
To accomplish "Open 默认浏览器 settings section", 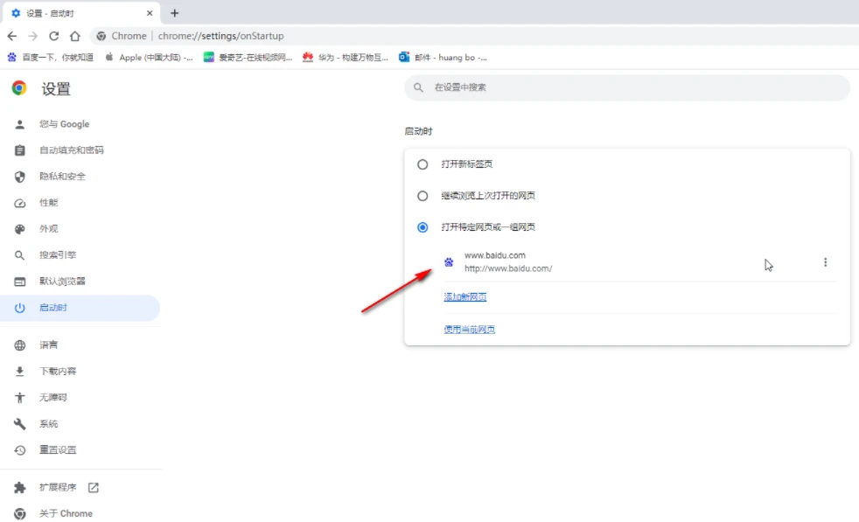I will 80,282.
